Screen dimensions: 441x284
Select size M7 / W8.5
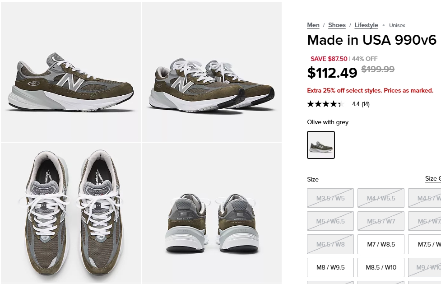[x=381, y=244]
